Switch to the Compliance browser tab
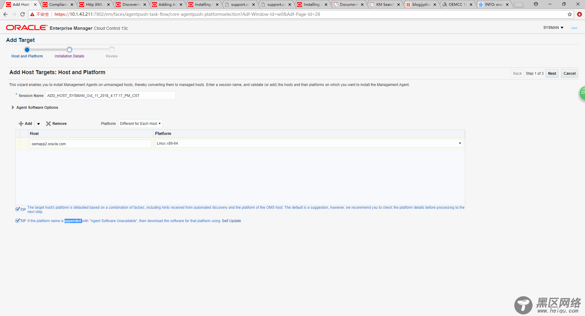Viewport: 585px width, 316px height. [58, 5]
